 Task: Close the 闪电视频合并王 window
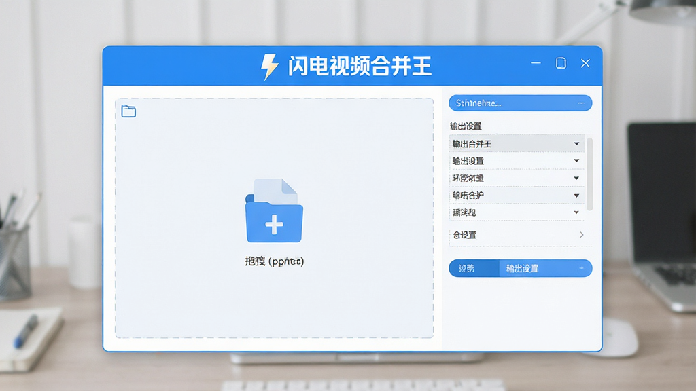585,63
